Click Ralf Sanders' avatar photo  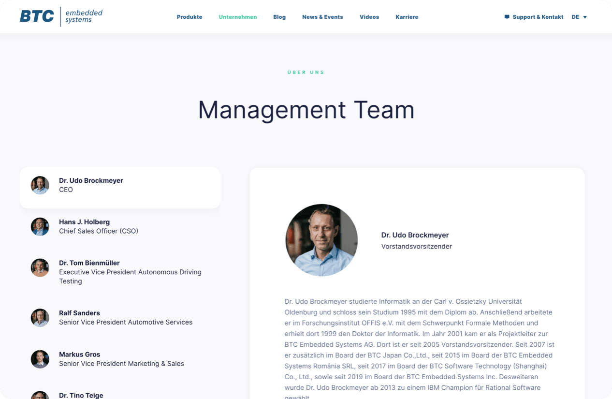40,318
